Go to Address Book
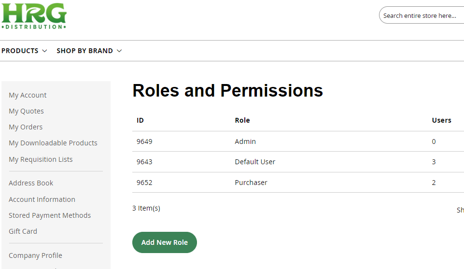The image size is (464, 269). (x=31, y=183)
